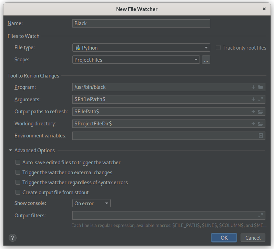274x249 pixels.
Task: Enable Track only root files checkbox
Action: point(218,48)
